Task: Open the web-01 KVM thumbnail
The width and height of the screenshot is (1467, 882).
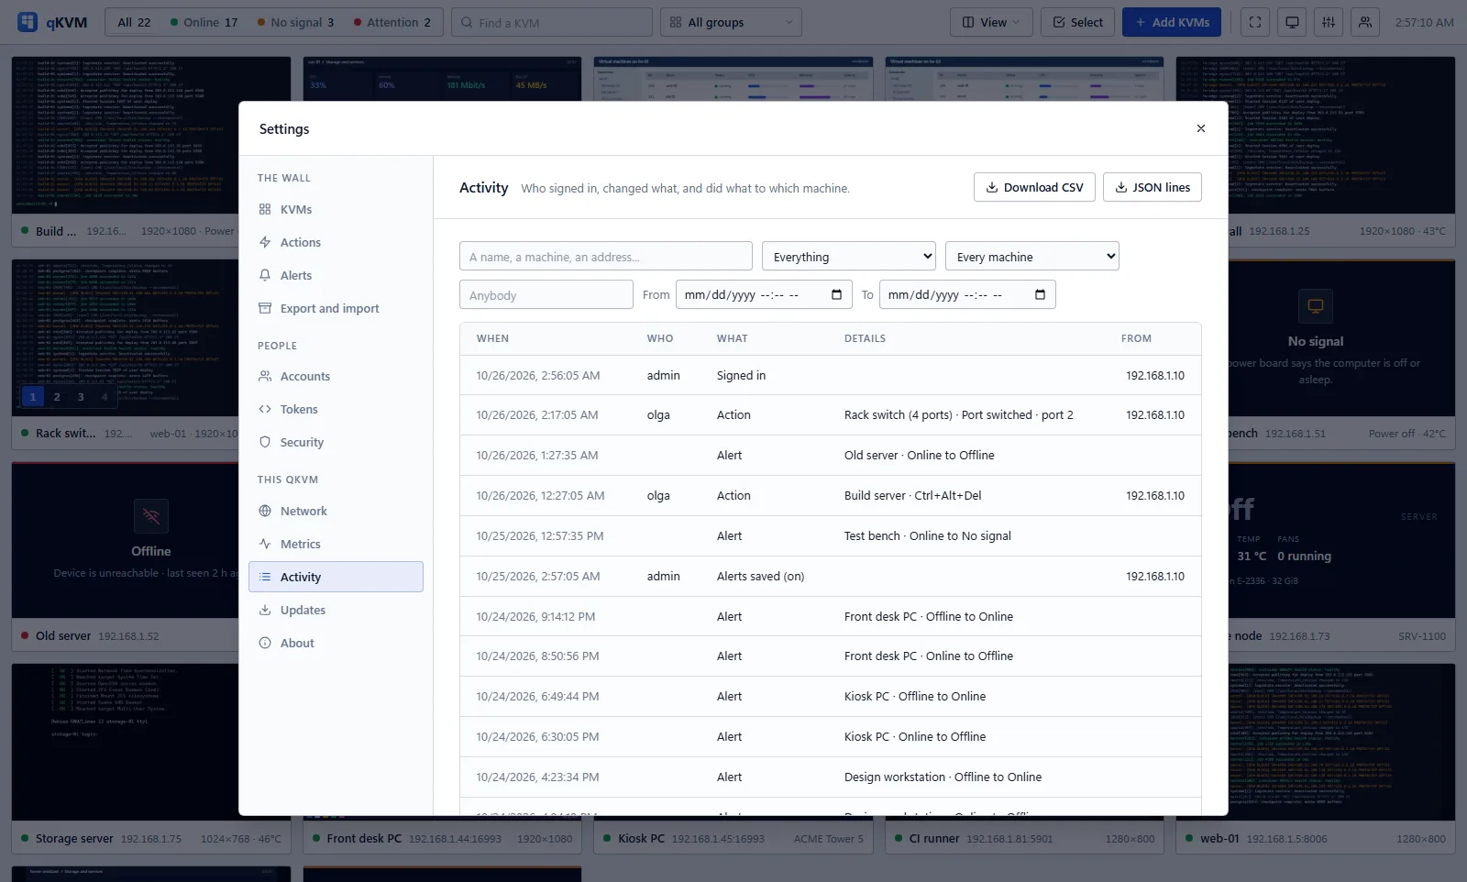Action: click(x=1316, y=742)
